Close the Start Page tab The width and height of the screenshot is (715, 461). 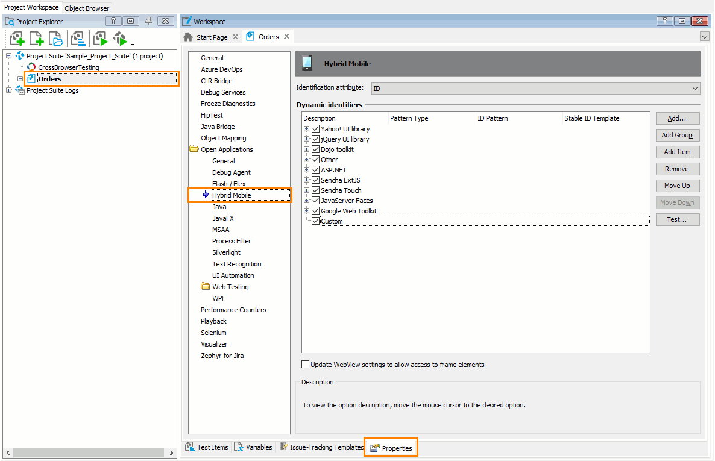235,37
